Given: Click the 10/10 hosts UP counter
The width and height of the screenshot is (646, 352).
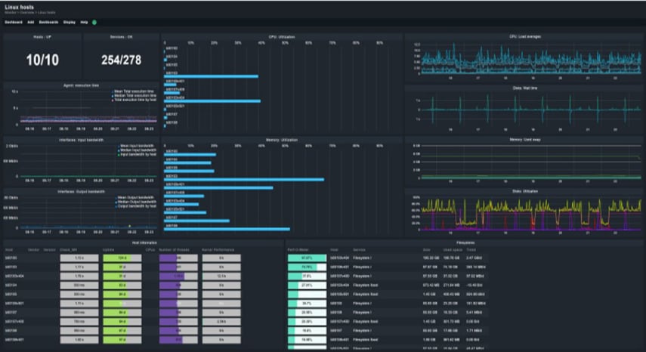Looking at the screenshot, I should pyautogui.click(x=39, y=60).
